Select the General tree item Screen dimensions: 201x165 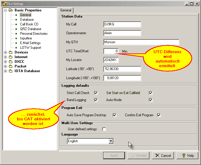pos(26,15)
